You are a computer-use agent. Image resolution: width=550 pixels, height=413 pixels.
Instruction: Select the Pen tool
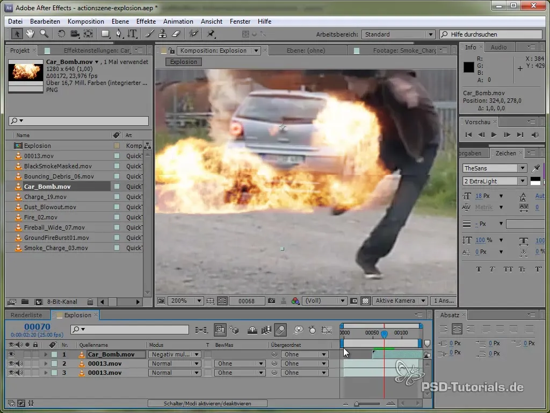119,34
